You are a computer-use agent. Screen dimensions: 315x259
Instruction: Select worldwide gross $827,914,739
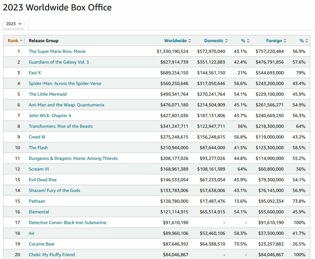point(174,62)
